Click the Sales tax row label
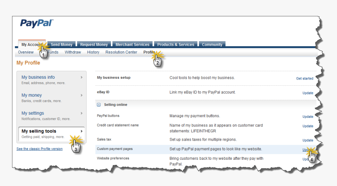This screenshot has width=337, height=186. tap(104, 139)
